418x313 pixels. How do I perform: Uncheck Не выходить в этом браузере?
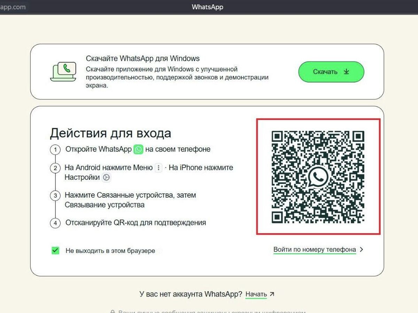[55, 250]
